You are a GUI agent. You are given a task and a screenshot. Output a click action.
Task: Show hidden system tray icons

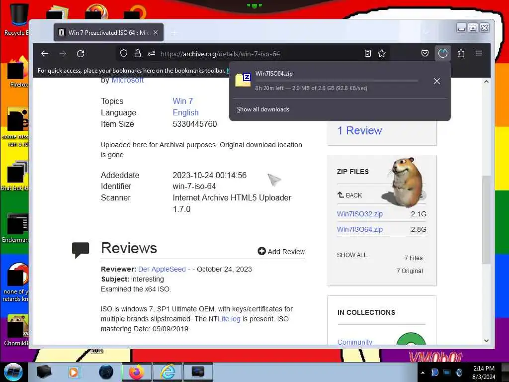423,373
